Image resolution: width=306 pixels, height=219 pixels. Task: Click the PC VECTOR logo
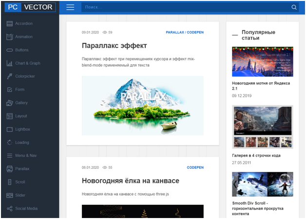30,7
